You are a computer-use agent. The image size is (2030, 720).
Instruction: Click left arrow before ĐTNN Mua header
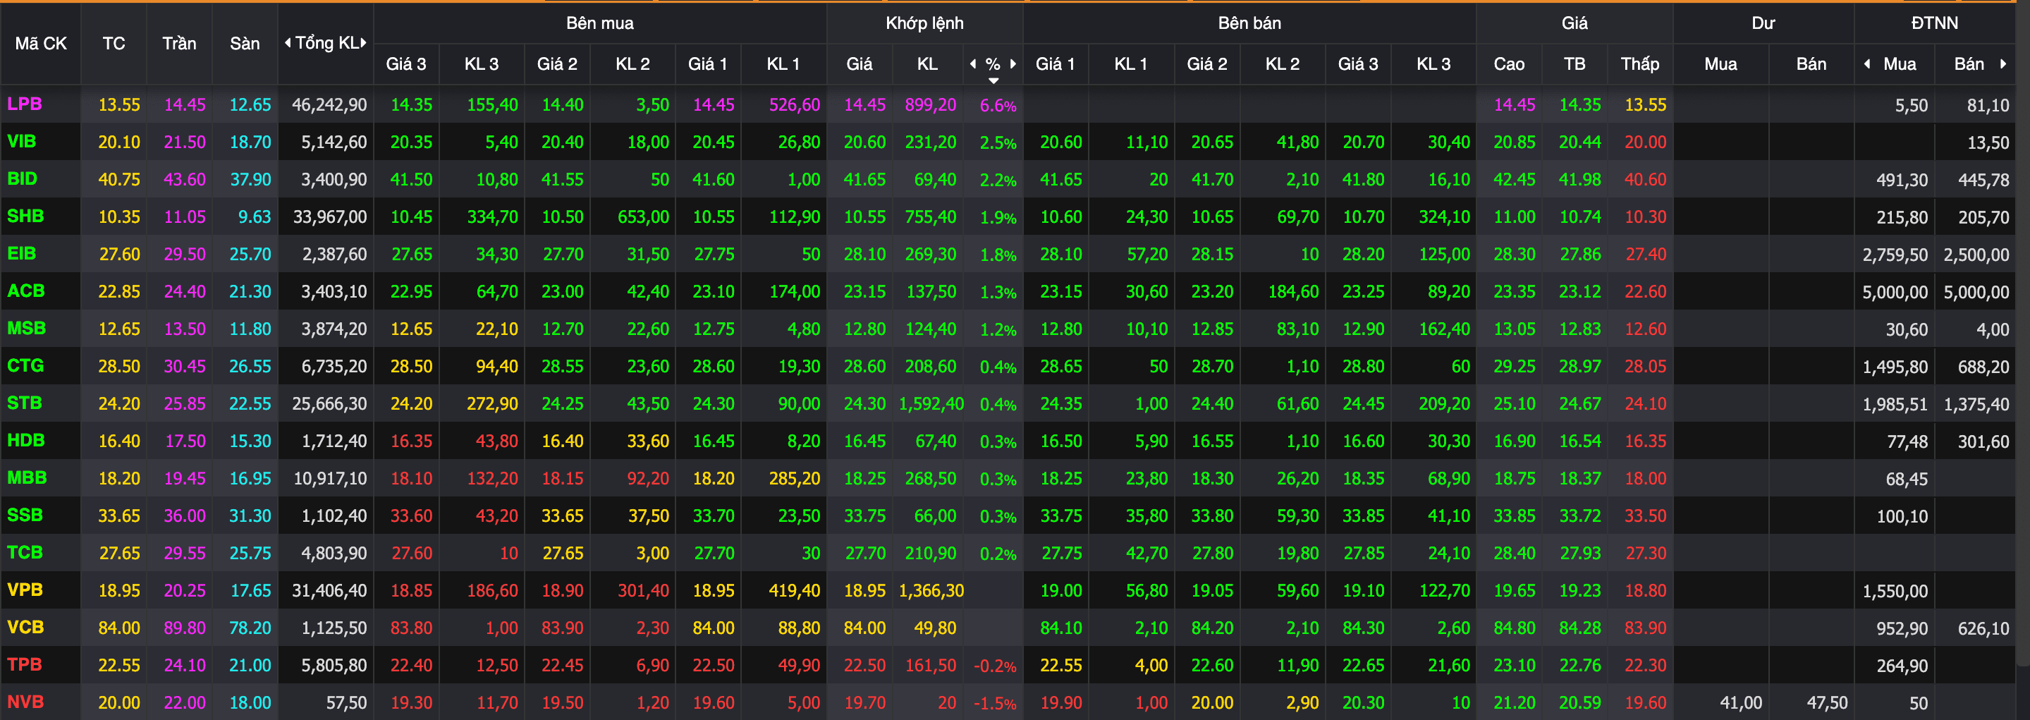click(x=1867, y=63)
